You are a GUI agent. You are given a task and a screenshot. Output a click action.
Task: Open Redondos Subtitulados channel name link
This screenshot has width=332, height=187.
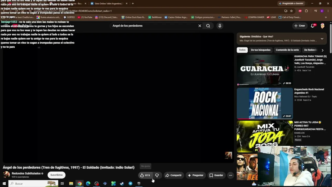(26, 173)
